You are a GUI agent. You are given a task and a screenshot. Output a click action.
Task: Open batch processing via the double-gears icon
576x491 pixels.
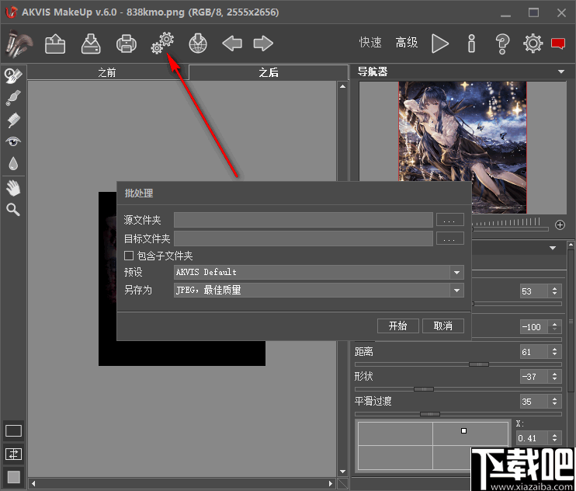[x=162, y=43]
